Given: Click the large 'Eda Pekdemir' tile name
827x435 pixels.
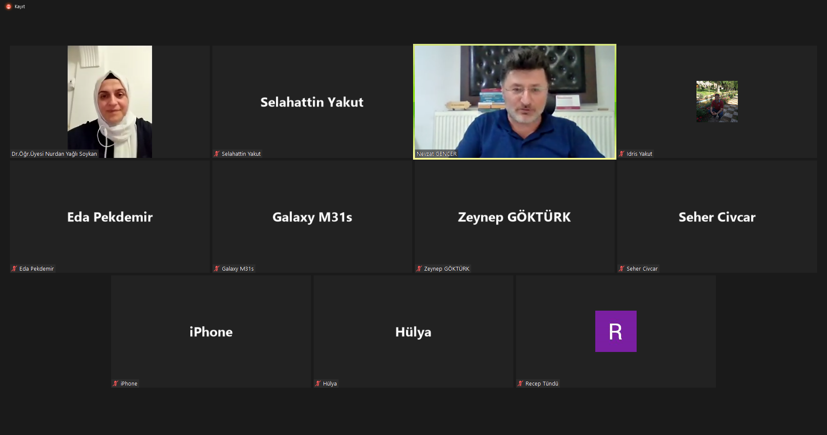Looking at the screenshot, I should click(x=110, y=217).
